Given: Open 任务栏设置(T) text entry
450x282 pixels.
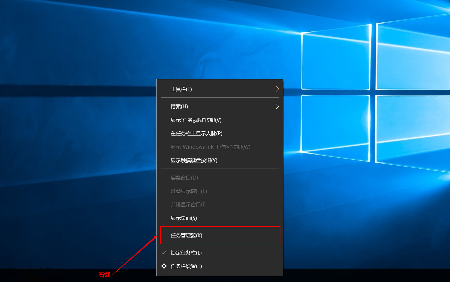Looking at the screenshot, I should [186, 266].
